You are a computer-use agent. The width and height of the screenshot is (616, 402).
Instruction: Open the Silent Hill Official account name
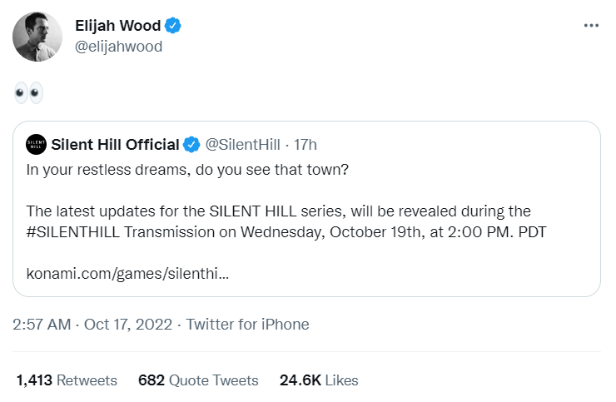coord(115,145)
